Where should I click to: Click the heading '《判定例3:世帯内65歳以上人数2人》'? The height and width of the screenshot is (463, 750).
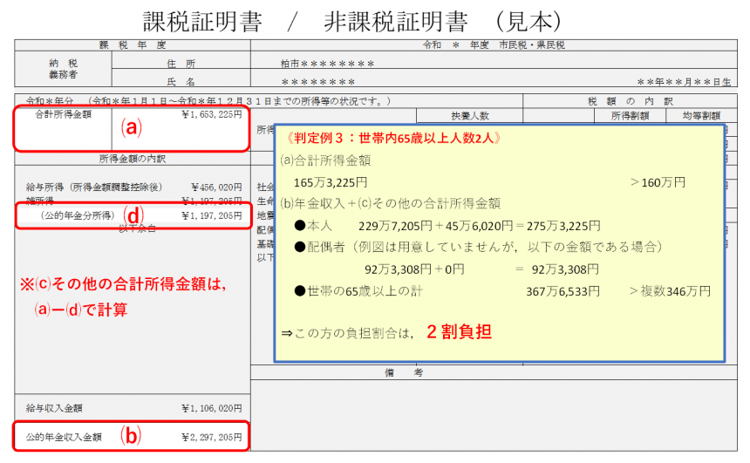392,139
